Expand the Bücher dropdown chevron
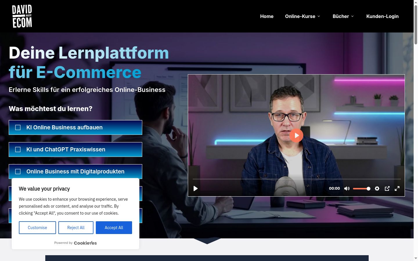 pos(352,16)
